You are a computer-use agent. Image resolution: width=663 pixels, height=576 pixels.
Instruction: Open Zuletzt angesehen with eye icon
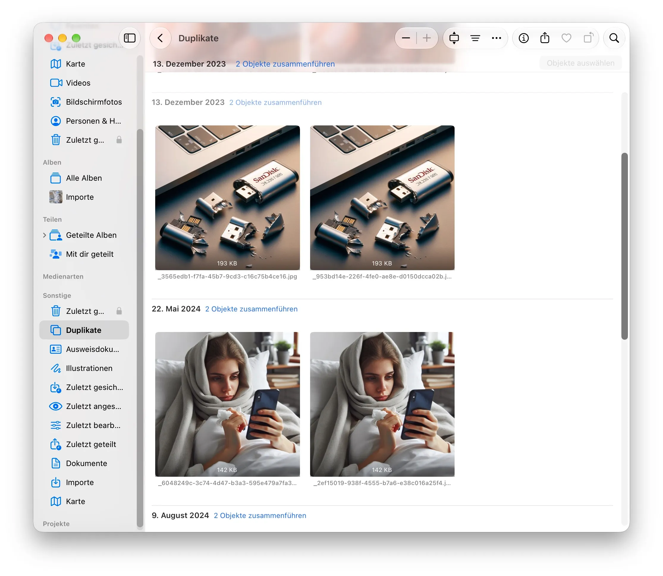pos(84,406)
